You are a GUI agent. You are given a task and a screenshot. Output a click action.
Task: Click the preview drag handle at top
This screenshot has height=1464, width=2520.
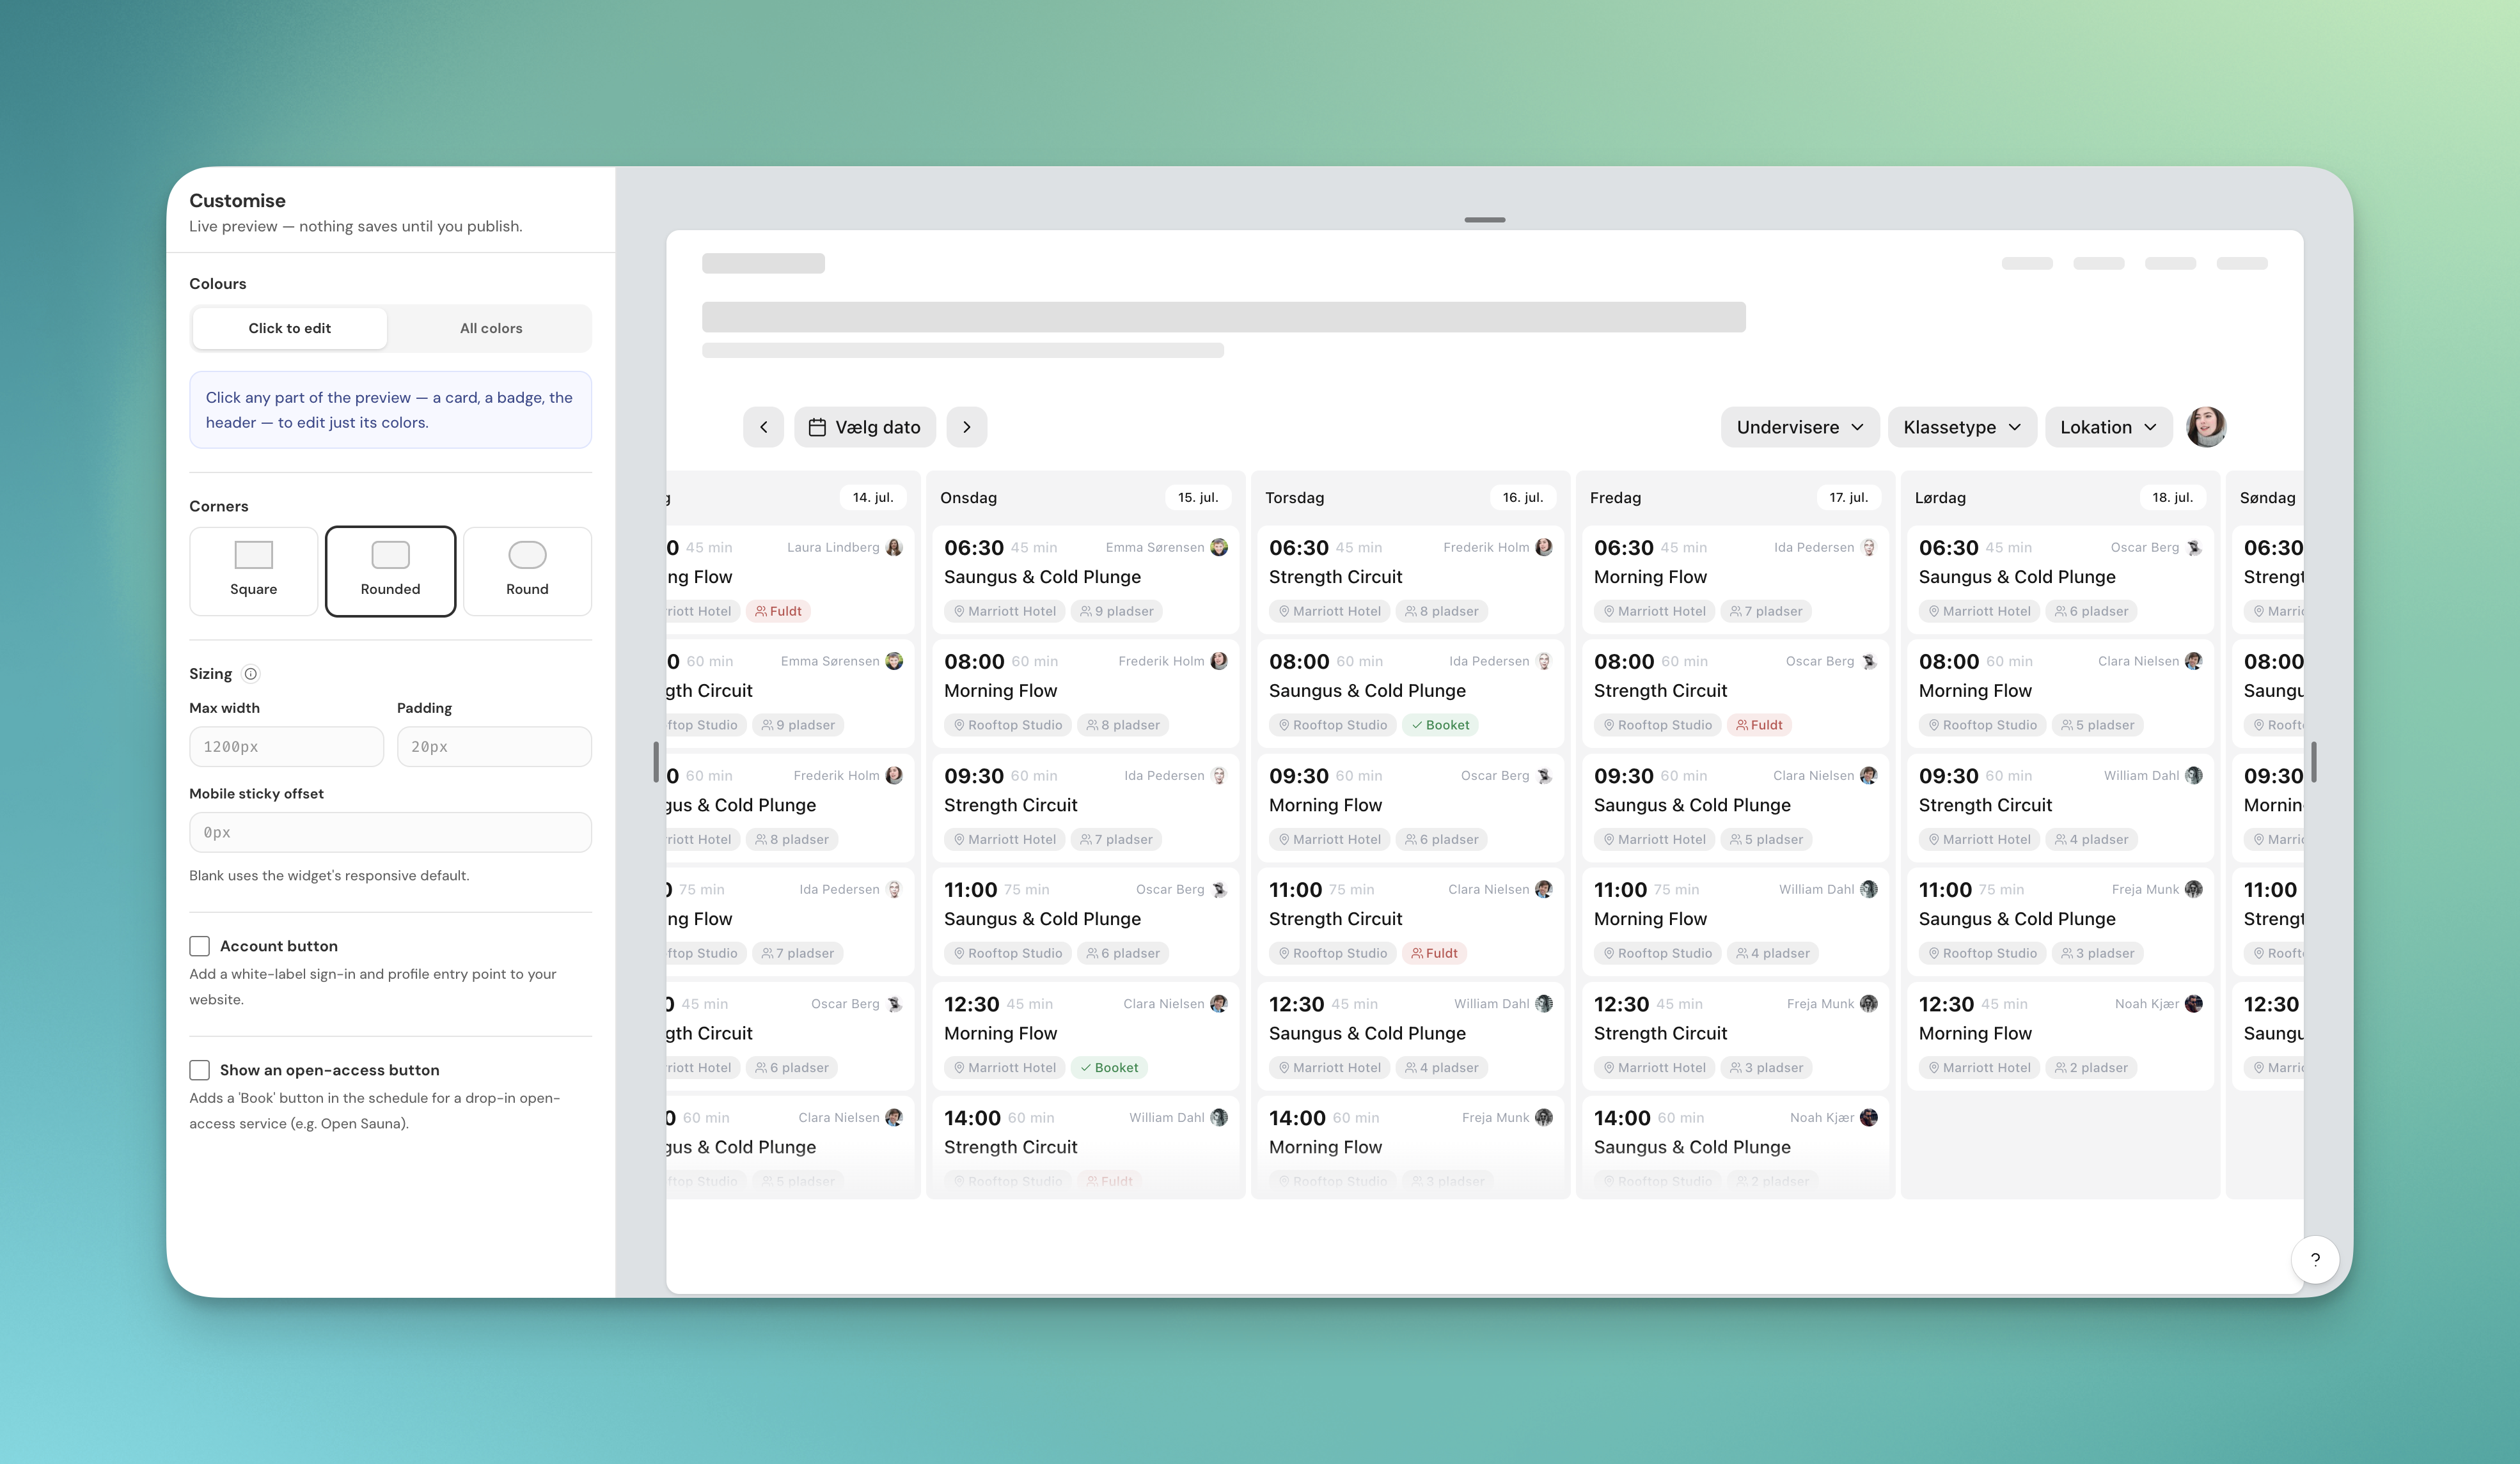(1484, 219)
